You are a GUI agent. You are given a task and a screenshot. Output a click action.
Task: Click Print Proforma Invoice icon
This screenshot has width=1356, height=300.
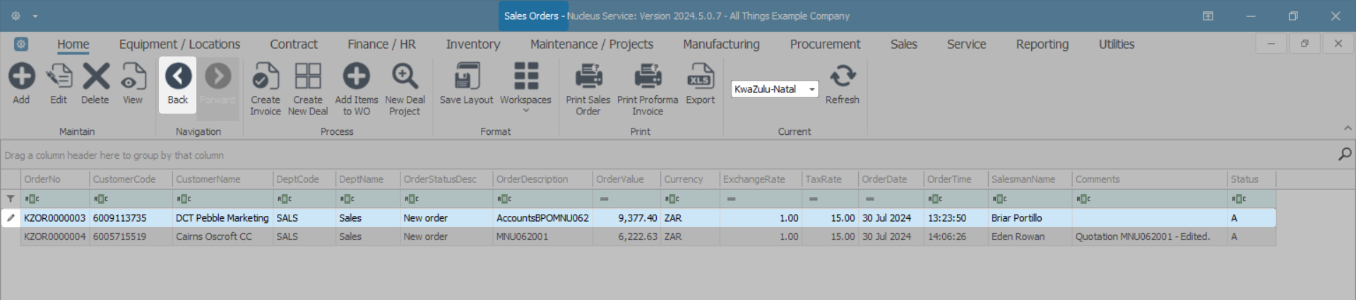648,77
